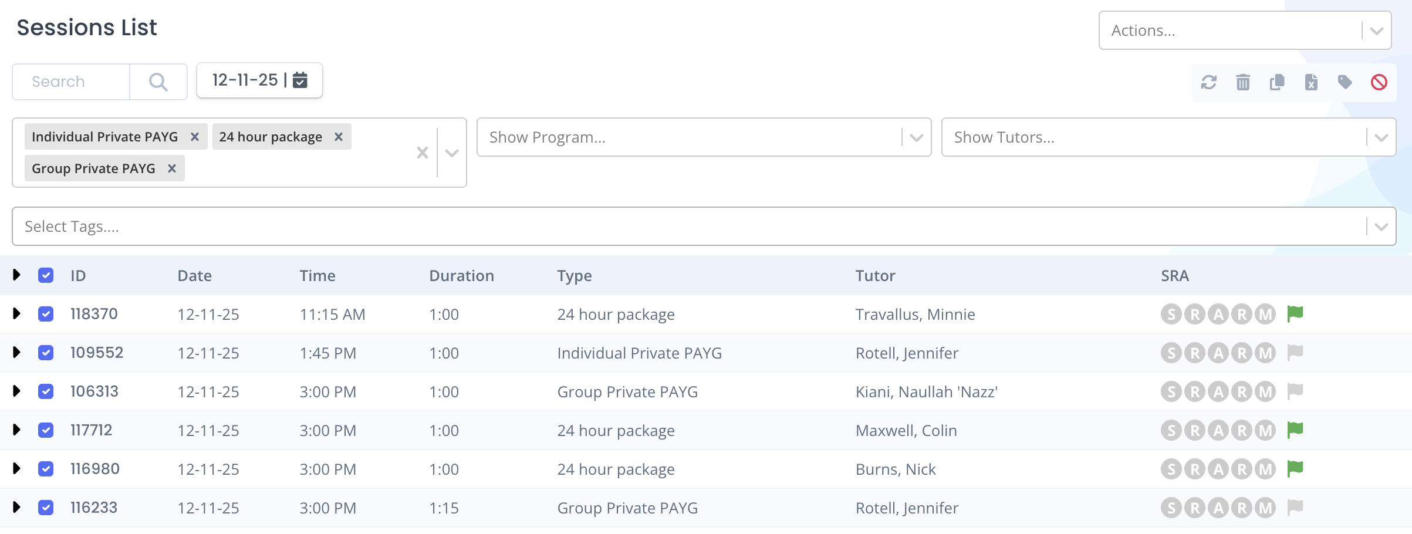The height and width of the screenshot is (534, 1412).
Task: Click the trash delete icon
Action: point(1242,82)
